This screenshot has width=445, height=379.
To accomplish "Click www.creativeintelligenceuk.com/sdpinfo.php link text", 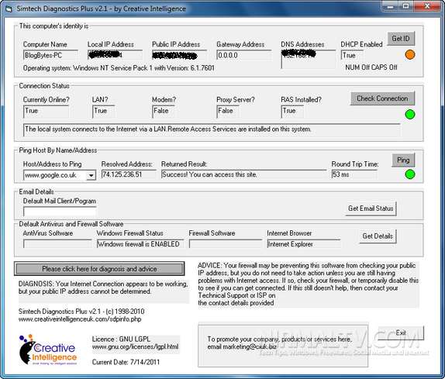I will click(x=80, y=319).
